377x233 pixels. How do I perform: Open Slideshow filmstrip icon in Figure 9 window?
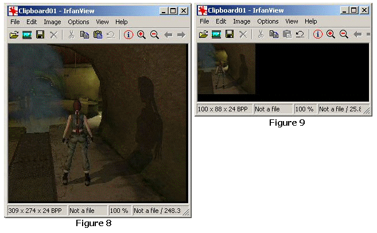coord(216,34)
